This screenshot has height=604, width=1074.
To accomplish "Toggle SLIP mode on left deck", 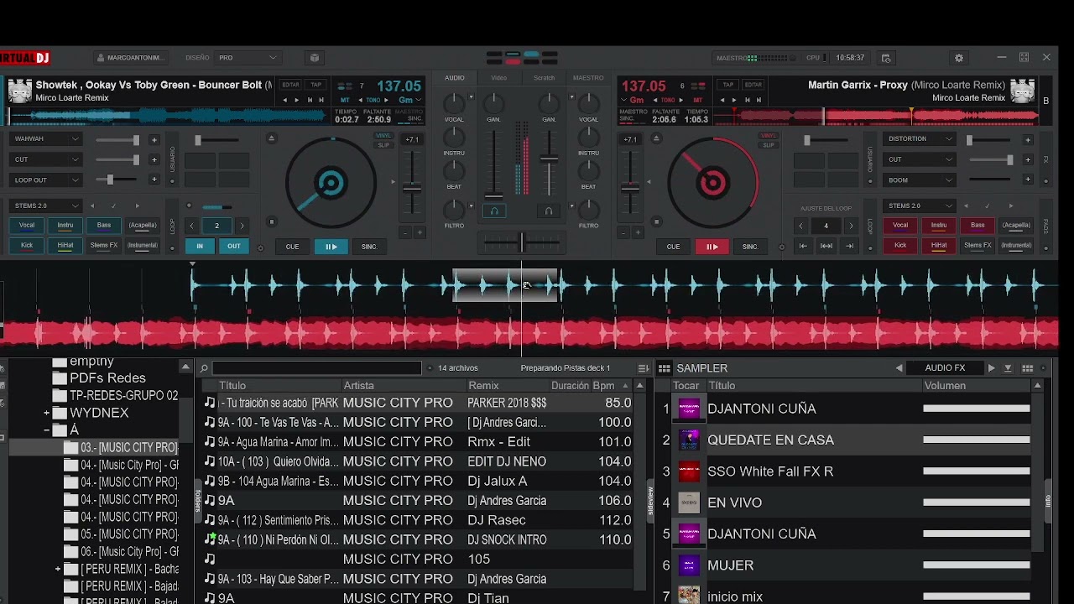I will coord(383,145).
